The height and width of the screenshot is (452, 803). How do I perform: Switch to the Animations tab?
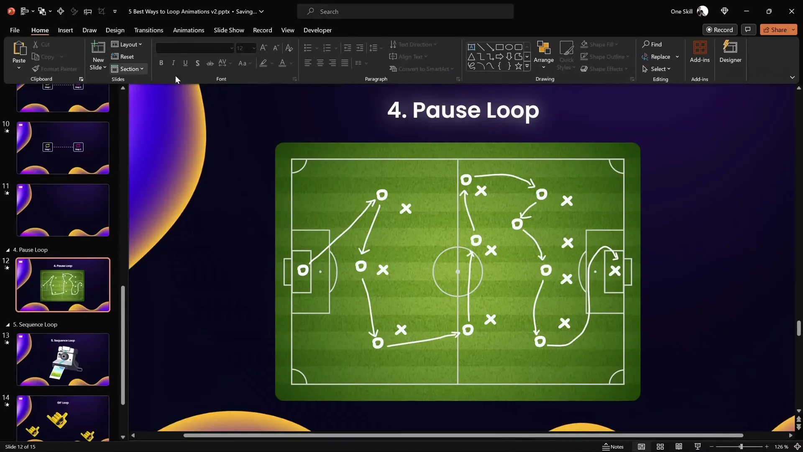(189, 30)
